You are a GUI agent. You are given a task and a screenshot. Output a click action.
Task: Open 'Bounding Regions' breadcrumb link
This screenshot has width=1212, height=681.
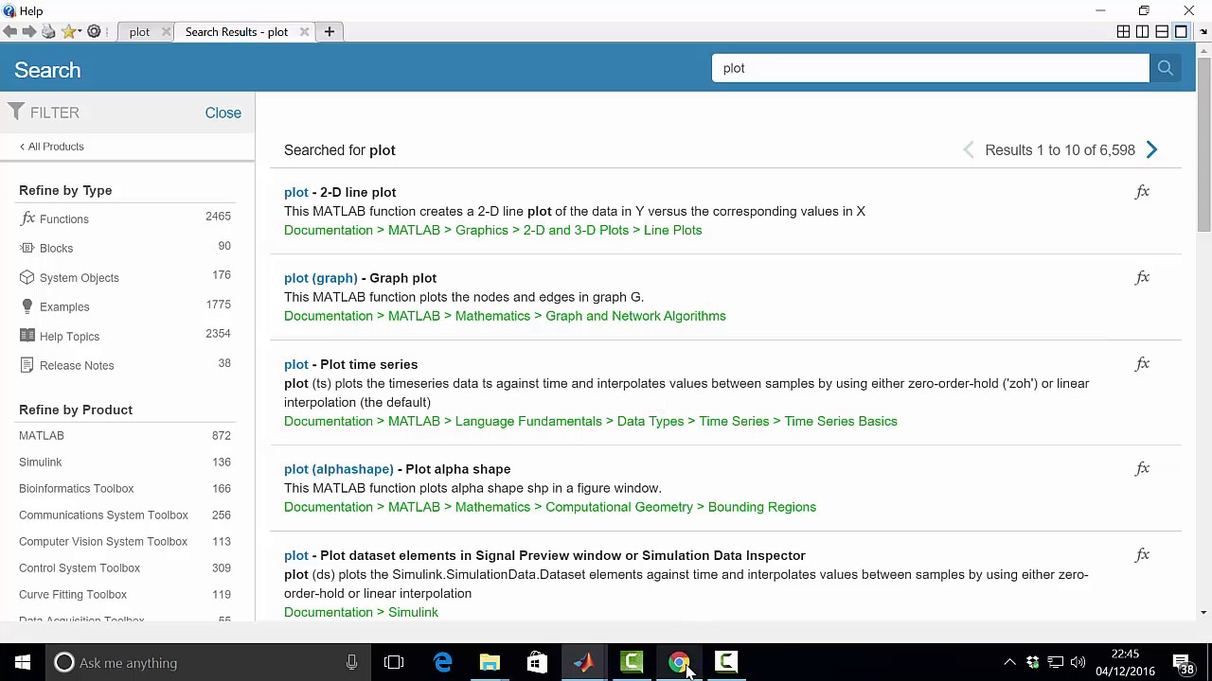click(x=762, y=507)
